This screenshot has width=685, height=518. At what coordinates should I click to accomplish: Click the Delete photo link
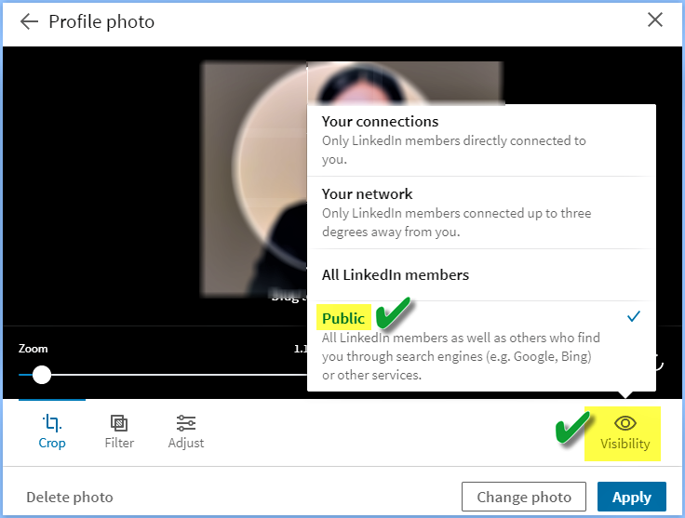click(x=70, y=497)
